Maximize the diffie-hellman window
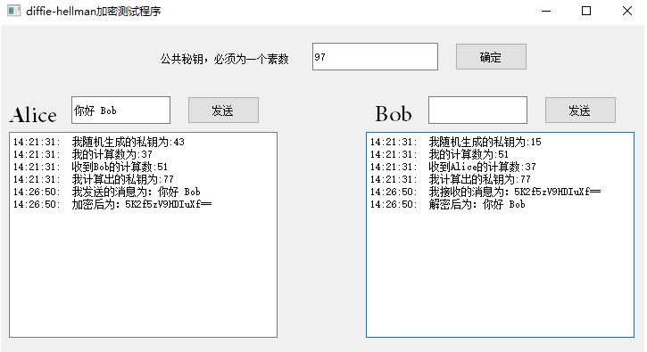Viewport: 647px width, 352px height. (x=586, y=11)
